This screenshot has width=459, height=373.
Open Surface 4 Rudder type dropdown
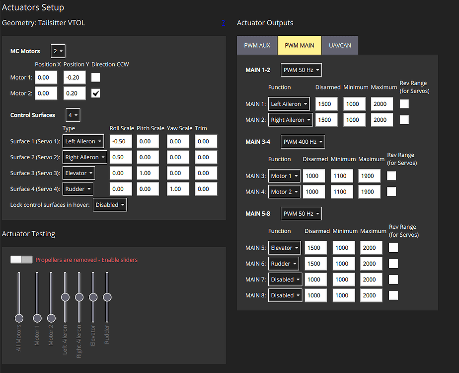tap(78, 188)
